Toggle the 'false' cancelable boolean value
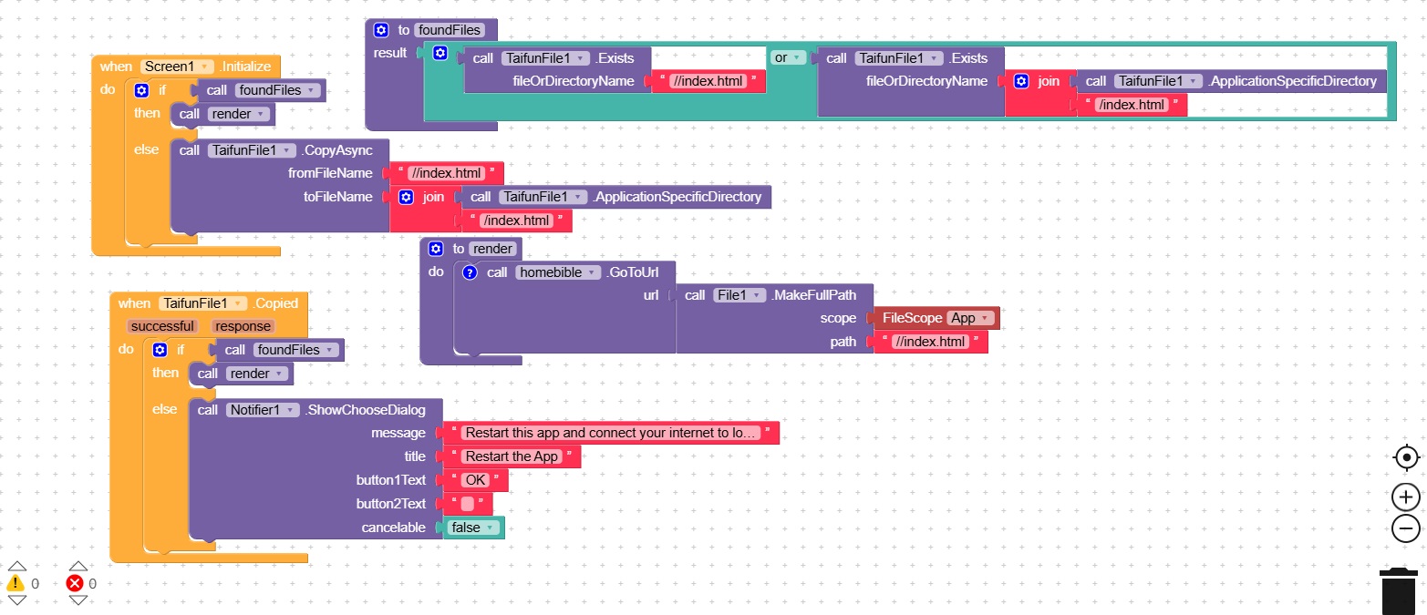 (x=472, y=528)
